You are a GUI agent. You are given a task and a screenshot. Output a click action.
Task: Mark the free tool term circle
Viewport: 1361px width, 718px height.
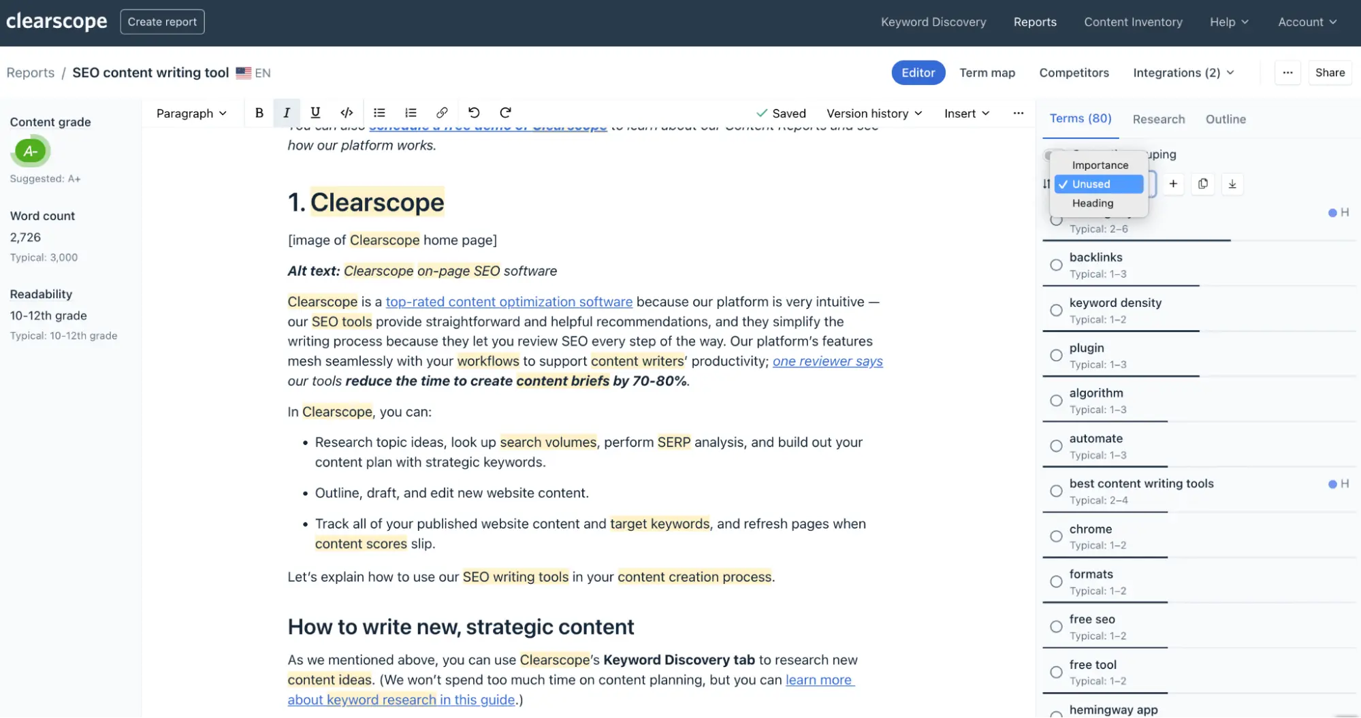pos(1056,672)
